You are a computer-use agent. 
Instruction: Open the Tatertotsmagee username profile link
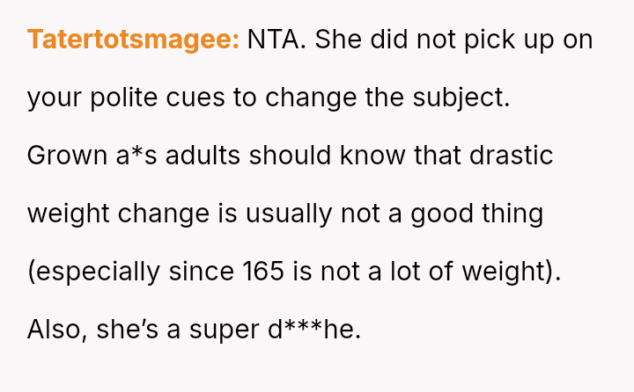(133, 40)
